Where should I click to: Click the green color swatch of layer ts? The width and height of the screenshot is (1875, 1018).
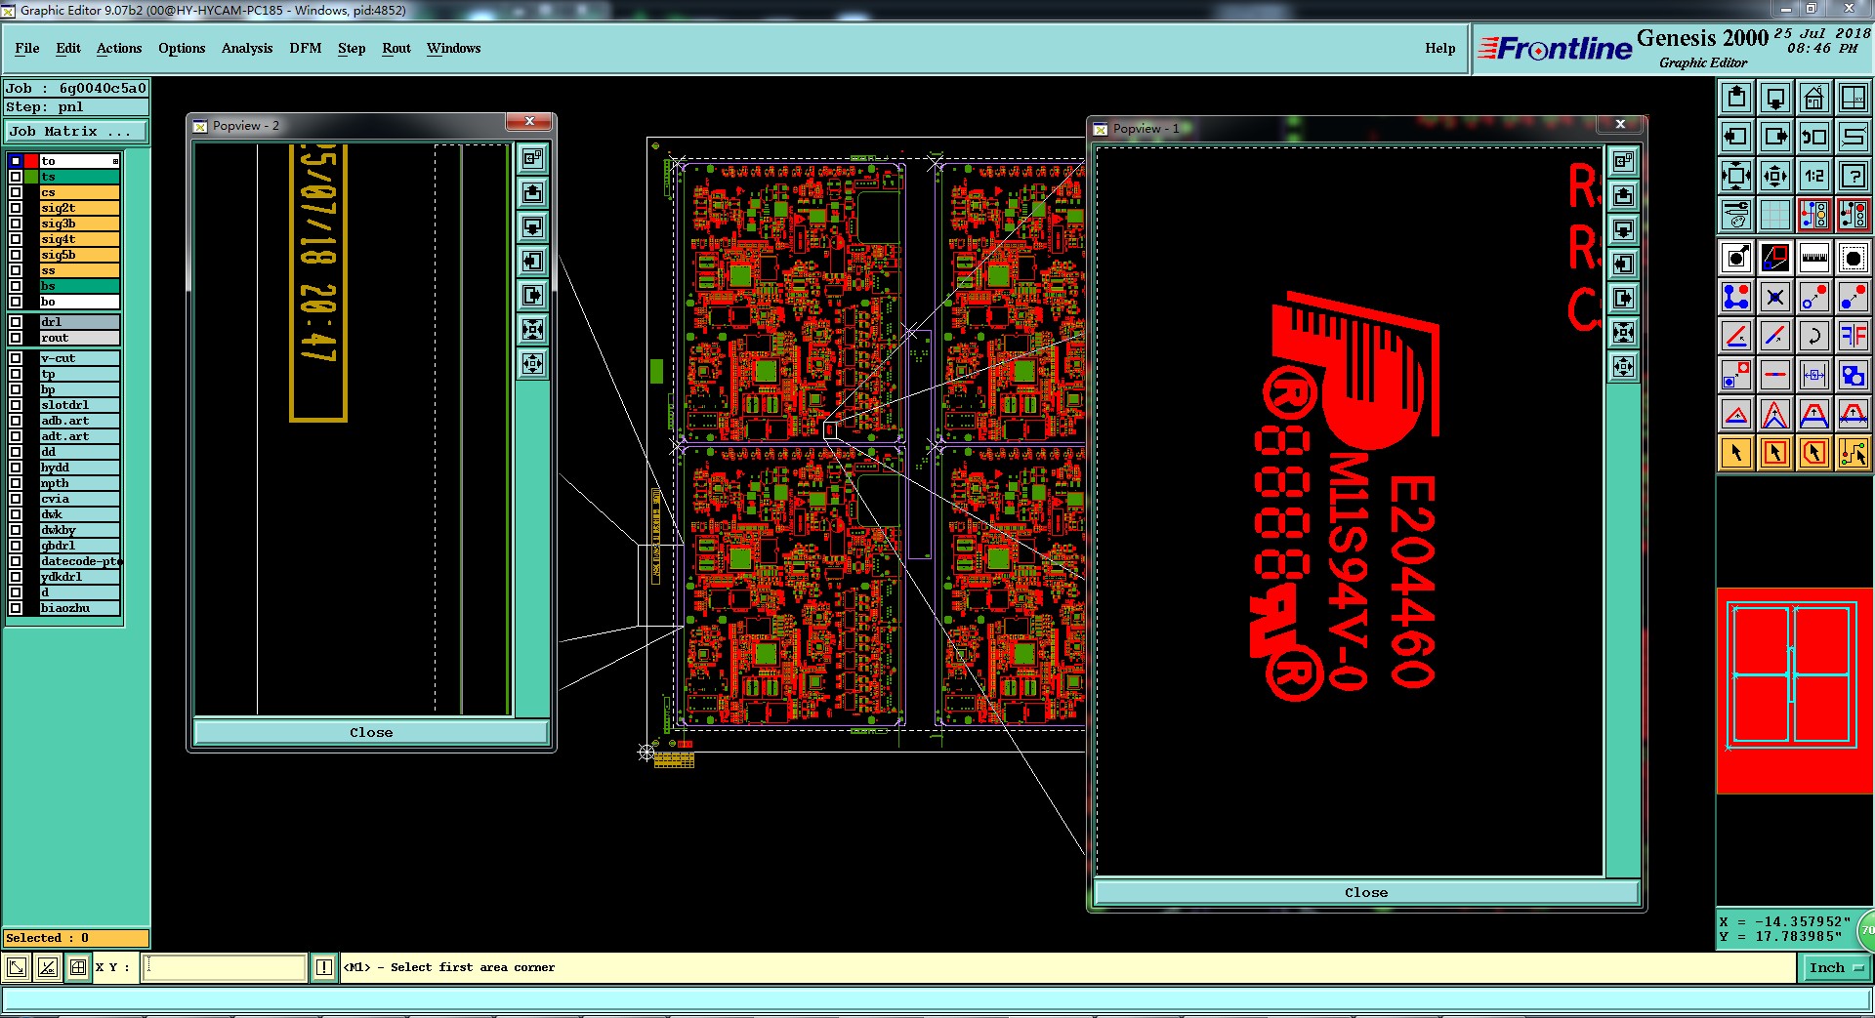31,177
